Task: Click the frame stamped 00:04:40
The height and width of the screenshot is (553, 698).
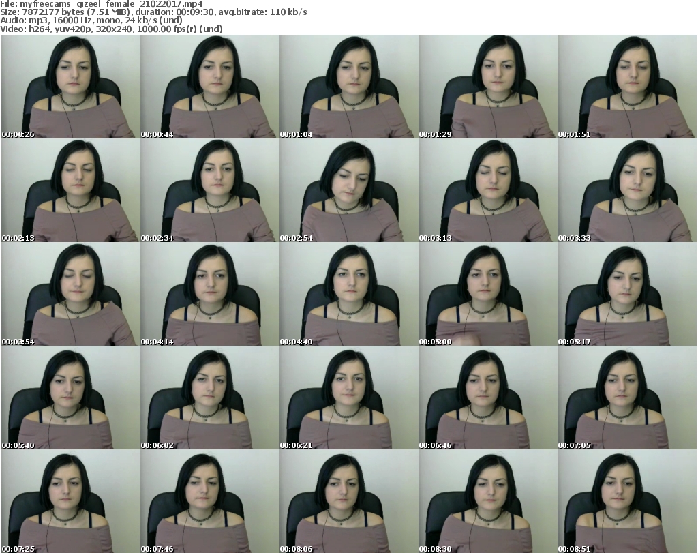Action: click(x=348, y=294)
